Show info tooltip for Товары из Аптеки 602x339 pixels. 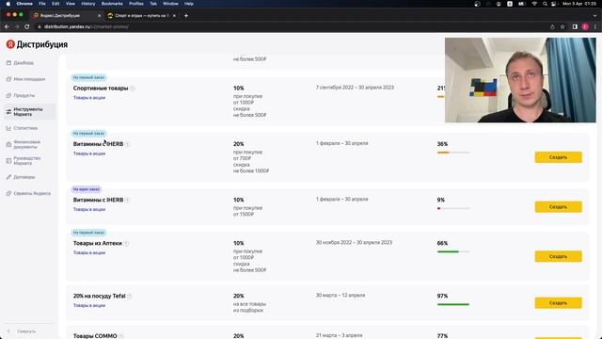coord(126,243)
